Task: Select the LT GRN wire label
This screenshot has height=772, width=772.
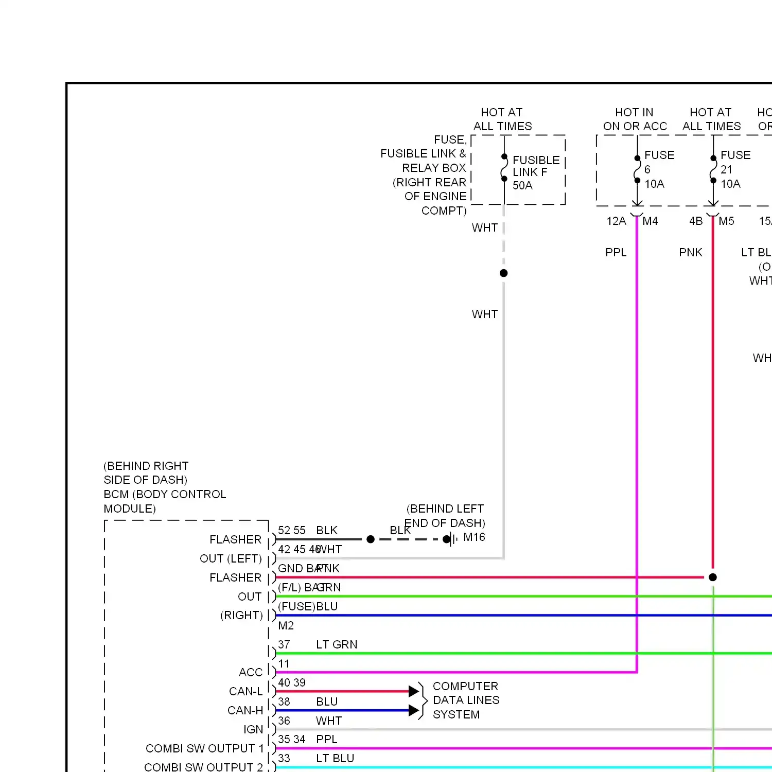Action: coord(337,645)
